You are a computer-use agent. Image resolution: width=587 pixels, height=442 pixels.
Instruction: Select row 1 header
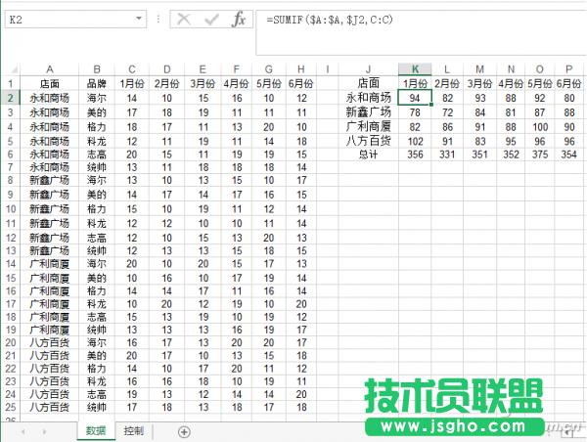tap(8, 83)
